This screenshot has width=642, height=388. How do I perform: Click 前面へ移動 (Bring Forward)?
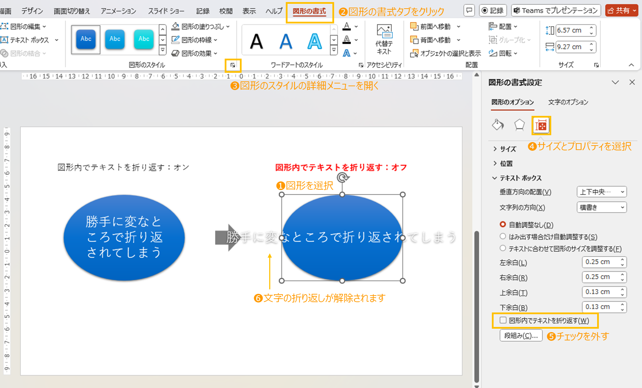click(430, 27)
